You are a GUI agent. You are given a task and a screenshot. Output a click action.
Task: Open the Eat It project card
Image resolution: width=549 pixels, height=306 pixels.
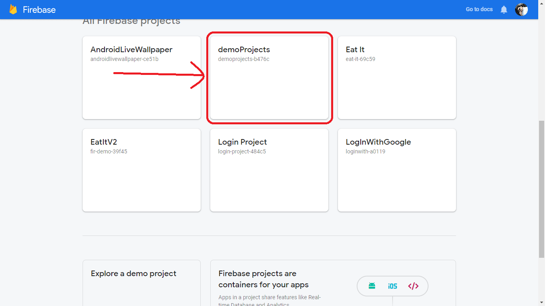pos(397,78)
